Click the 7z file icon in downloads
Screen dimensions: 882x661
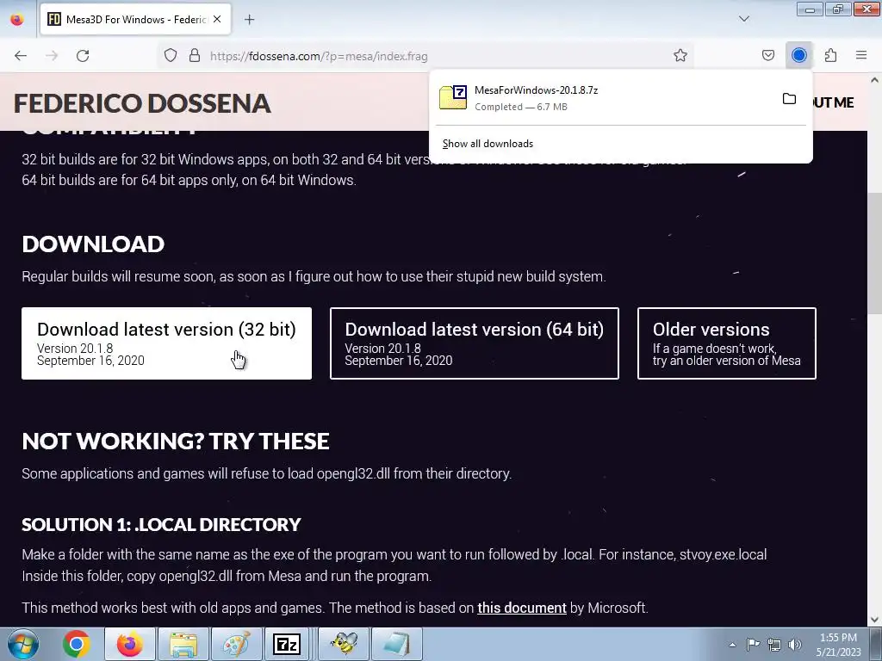(453, 97)
